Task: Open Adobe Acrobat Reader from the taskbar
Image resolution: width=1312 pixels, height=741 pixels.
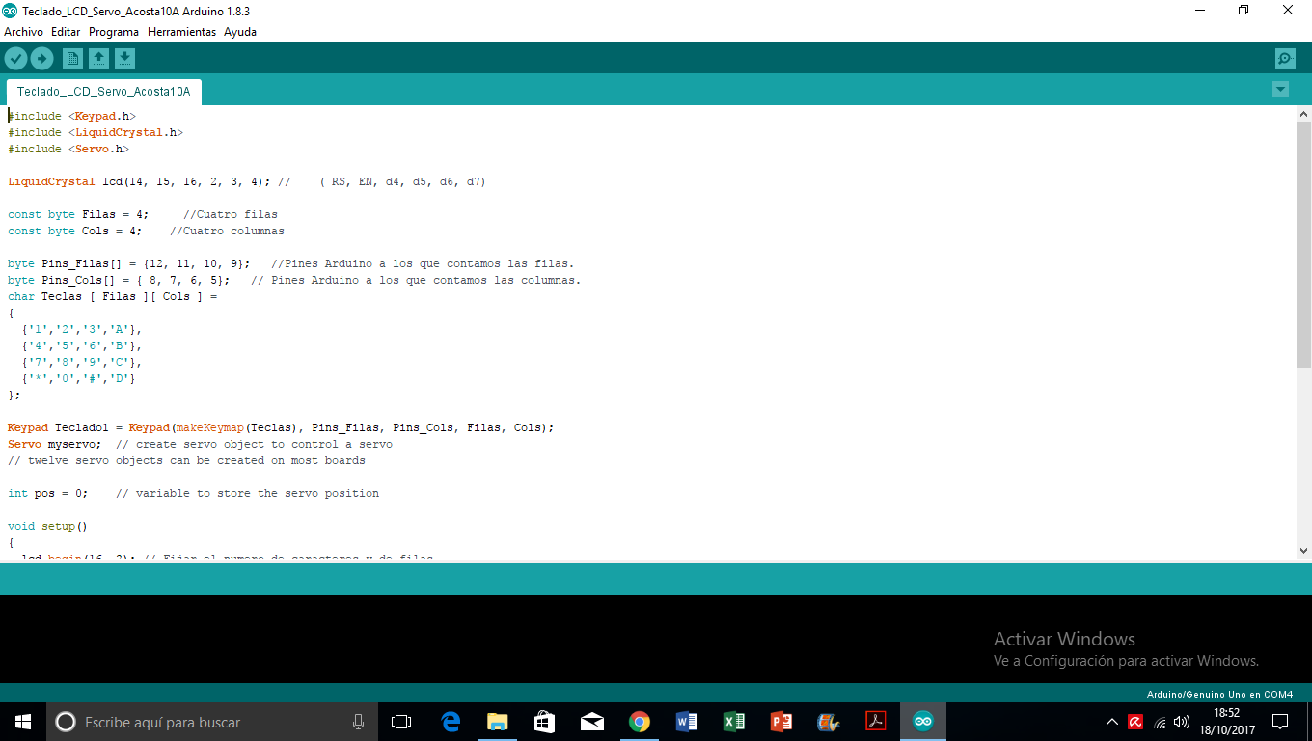Action: point(875,722)
